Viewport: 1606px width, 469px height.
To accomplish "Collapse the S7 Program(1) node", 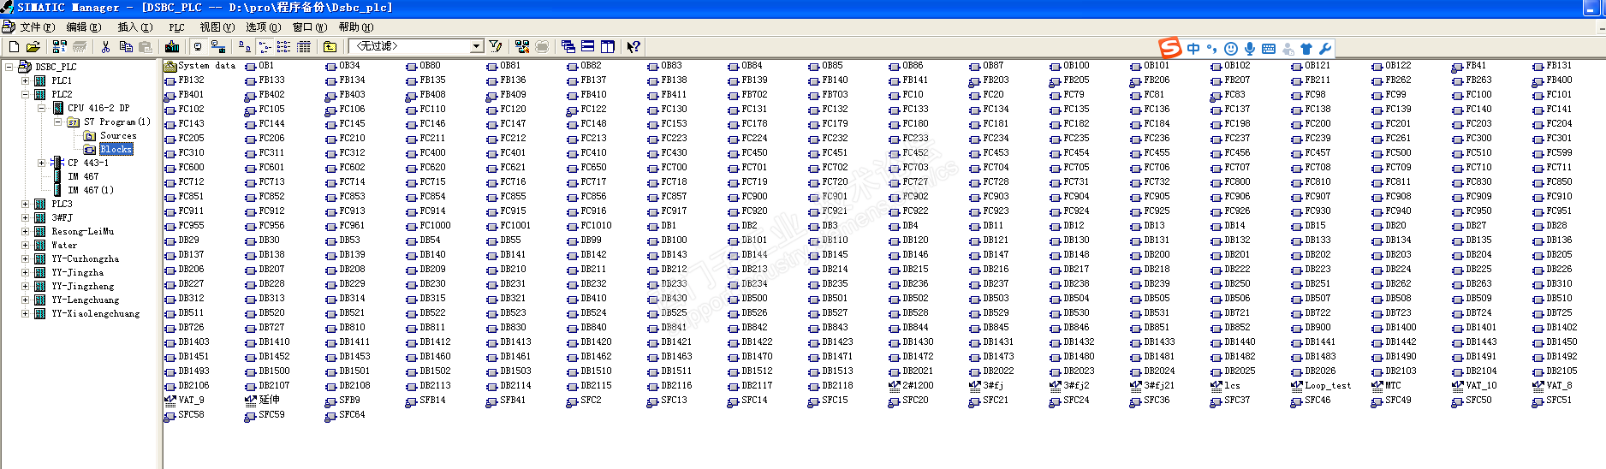I will click(57, 122).
